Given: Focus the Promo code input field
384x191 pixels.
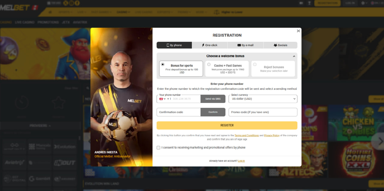Looking at the screenshot, I should (x=263, y=112).
